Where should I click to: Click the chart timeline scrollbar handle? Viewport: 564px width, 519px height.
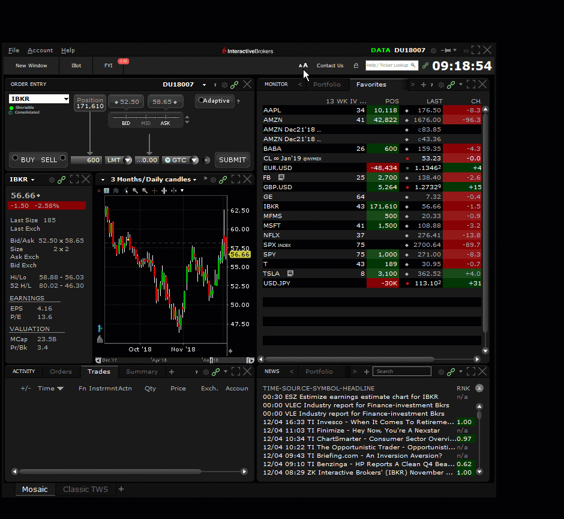(x=211, y=360)
